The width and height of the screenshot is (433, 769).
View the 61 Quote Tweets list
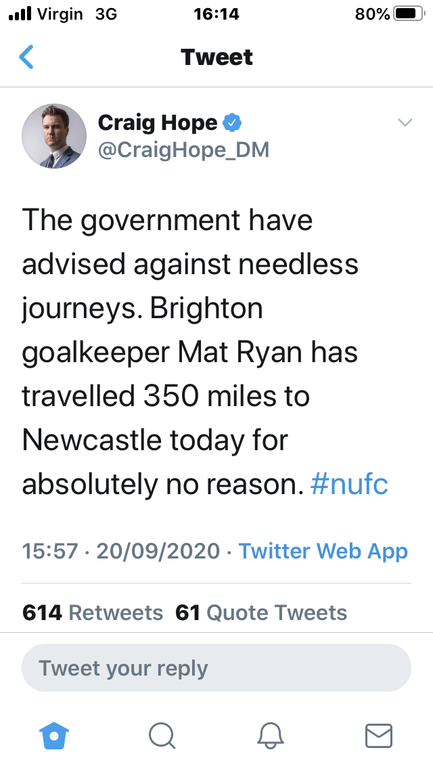(x=261, y=613)
